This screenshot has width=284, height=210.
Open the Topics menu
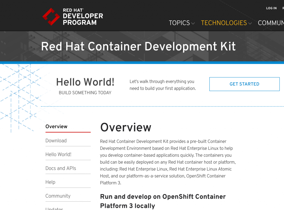(182, 23)
